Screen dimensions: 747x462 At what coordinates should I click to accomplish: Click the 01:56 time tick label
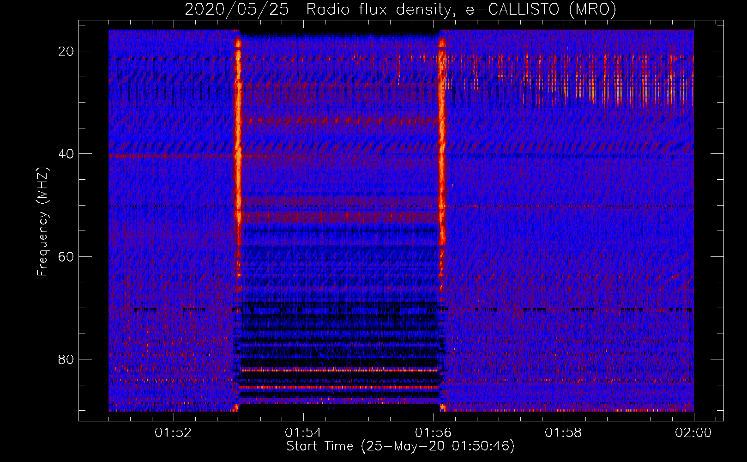[x=434, y=432]
